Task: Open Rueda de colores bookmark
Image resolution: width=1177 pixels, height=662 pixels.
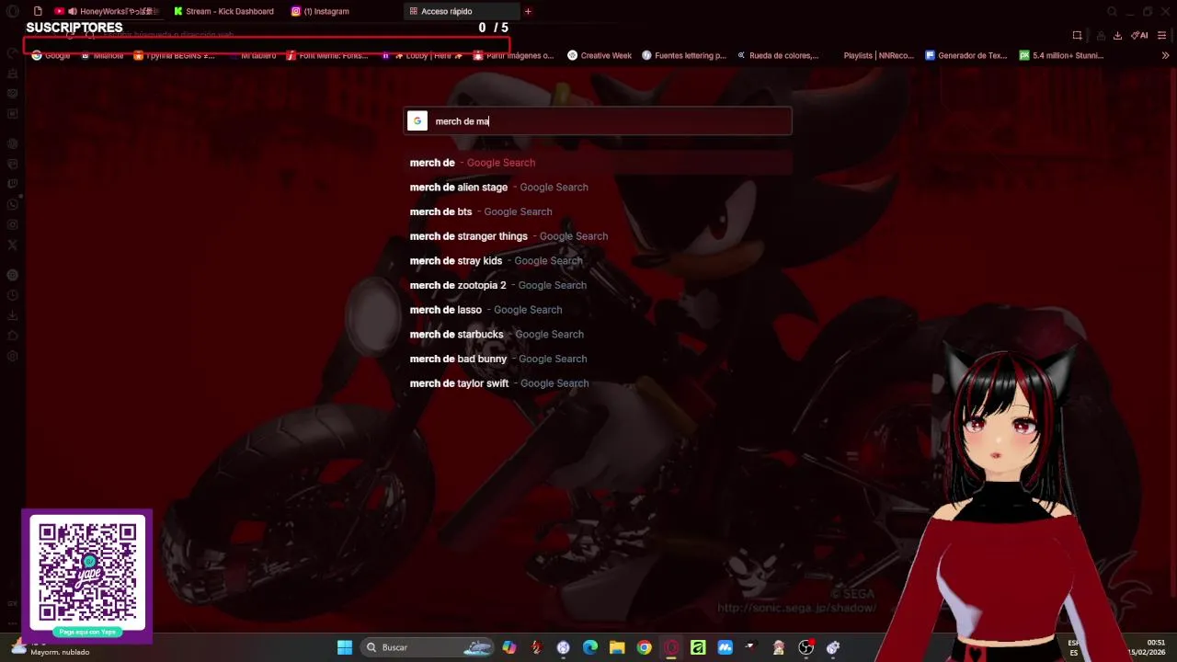Action: (x=778, y=55)
